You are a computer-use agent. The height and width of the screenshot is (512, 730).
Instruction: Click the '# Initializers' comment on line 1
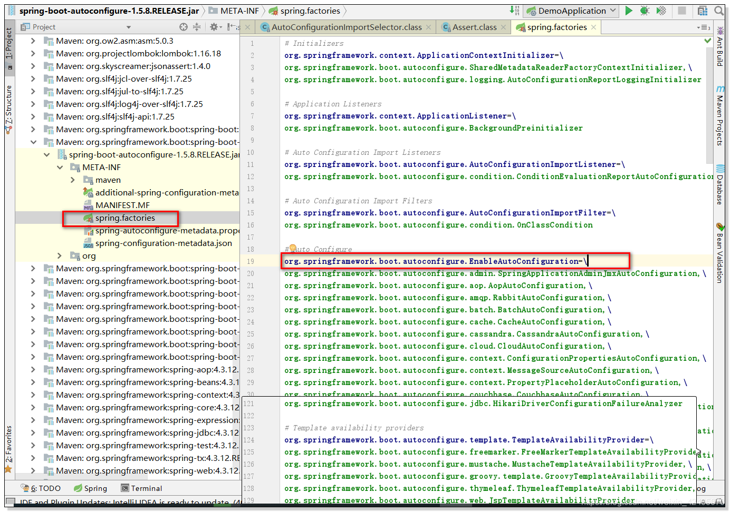tap(314, 43)
